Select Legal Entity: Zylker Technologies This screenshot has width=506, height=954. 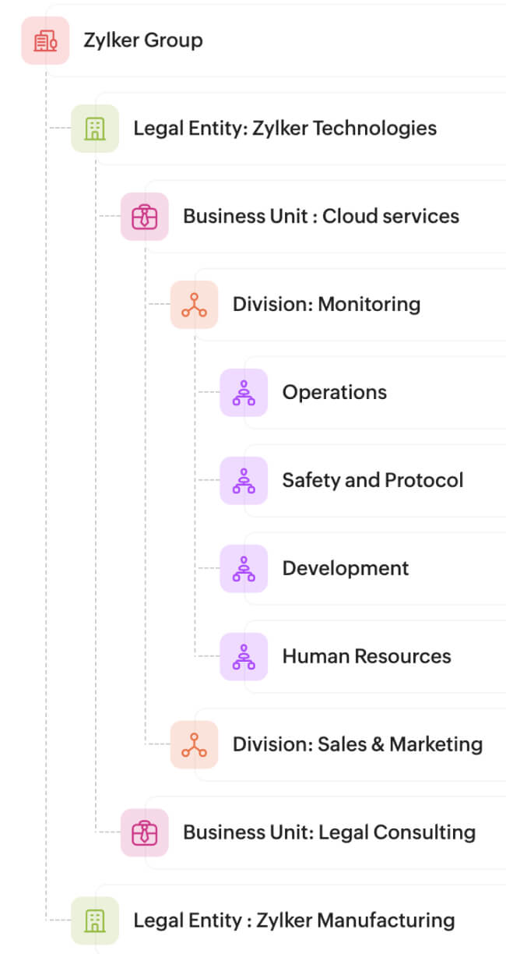(285, 129)
